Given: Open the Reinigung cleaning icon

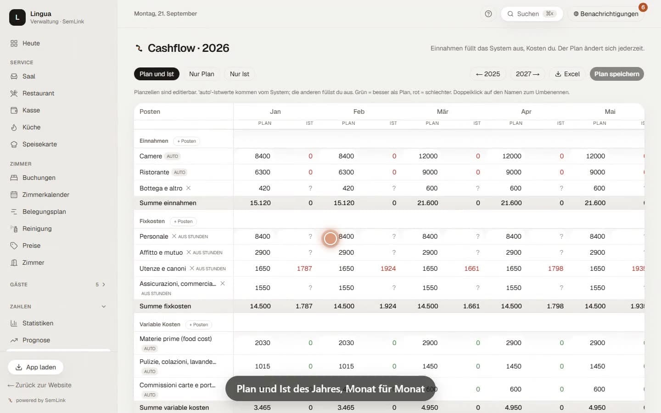Looking at the screenshot, I should coord(14,229).
